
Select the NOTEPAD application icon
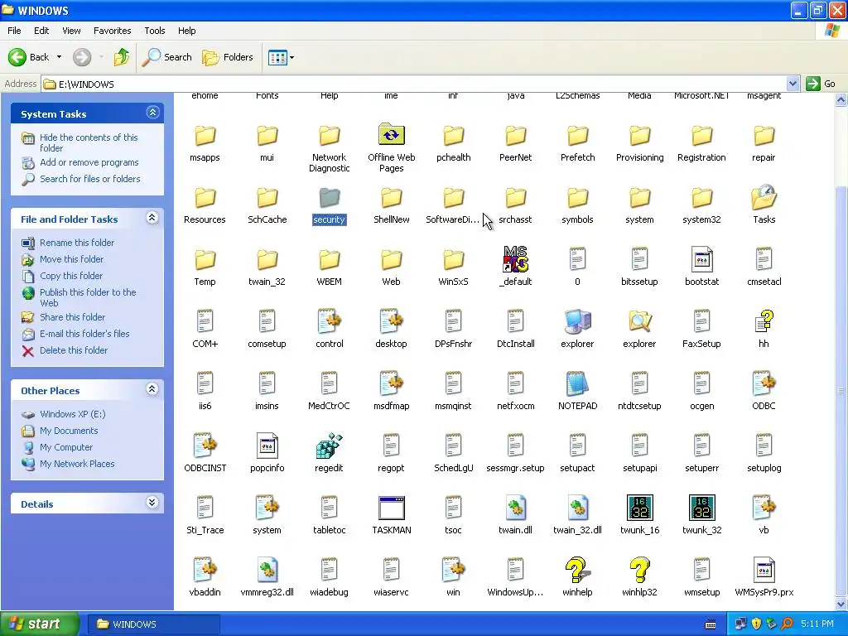577,383
